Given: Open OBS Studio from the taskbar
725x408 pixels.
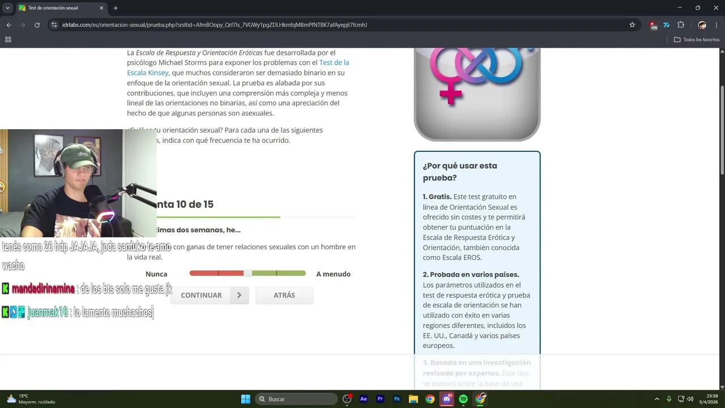Looking at the screenshot, I should pos(347,399).
